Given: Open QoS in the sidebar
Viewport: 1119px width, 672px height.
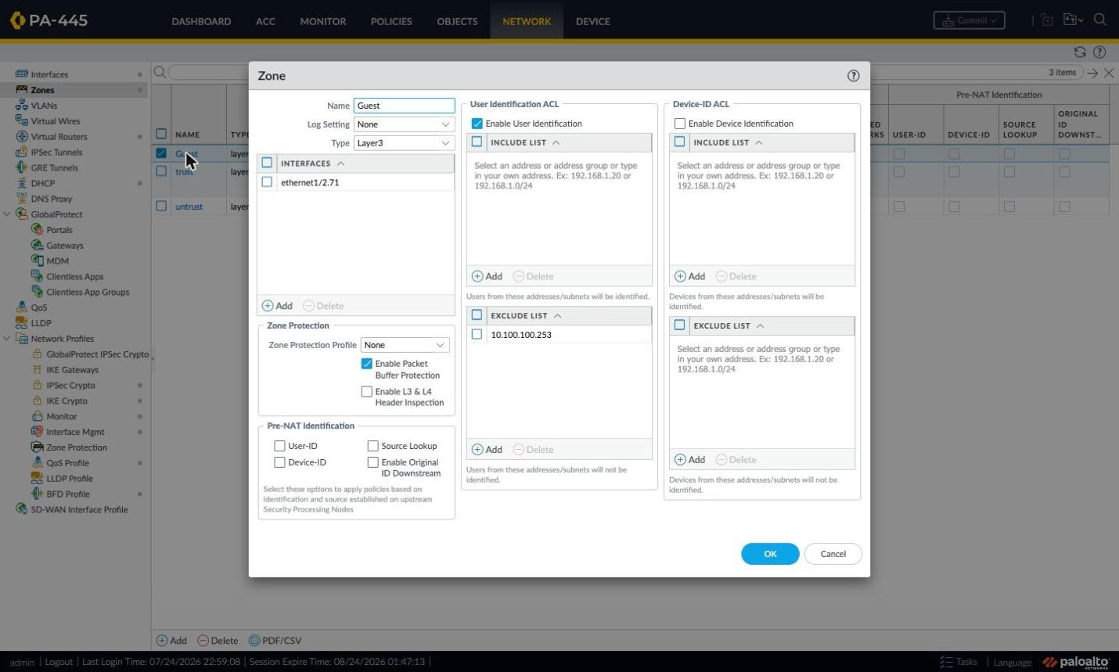Looking at the screenshot, I should coord(38,307).
